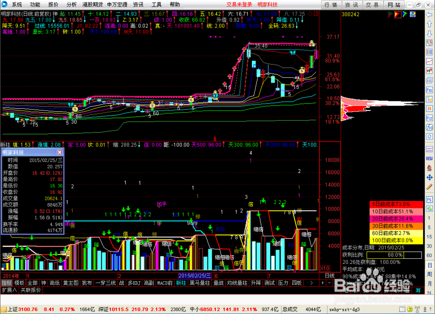Open the candlestick K-line chart icon
Screen dimensions: 435x314
pos(429,71)
